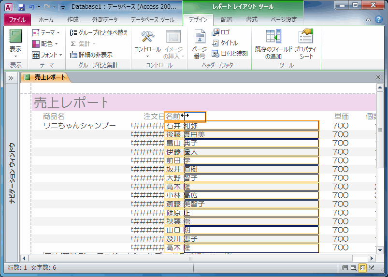Click the Undo arrow icon
This screenshot has height=277, width=388.
click(x=32, y=7)
